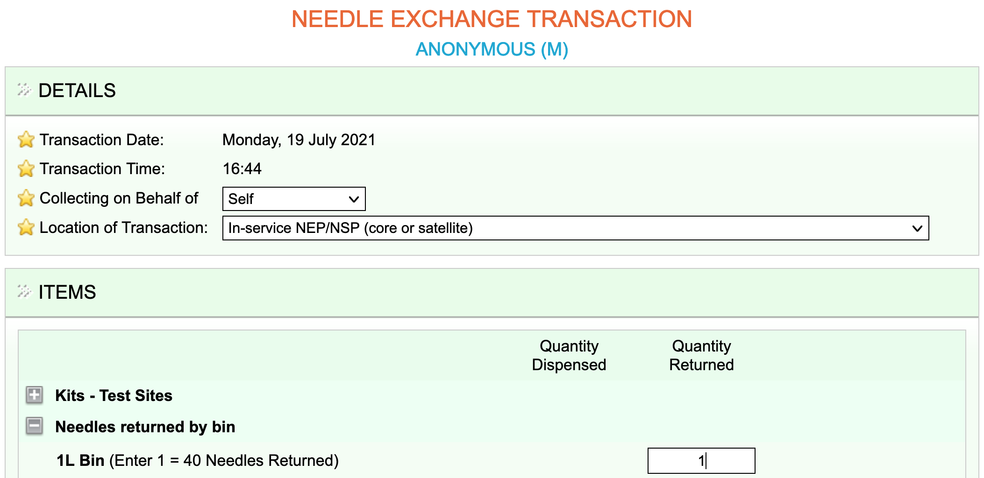Click the Monday, 19 July 2021 date value

pyautogui.click(x=299, y=140)
